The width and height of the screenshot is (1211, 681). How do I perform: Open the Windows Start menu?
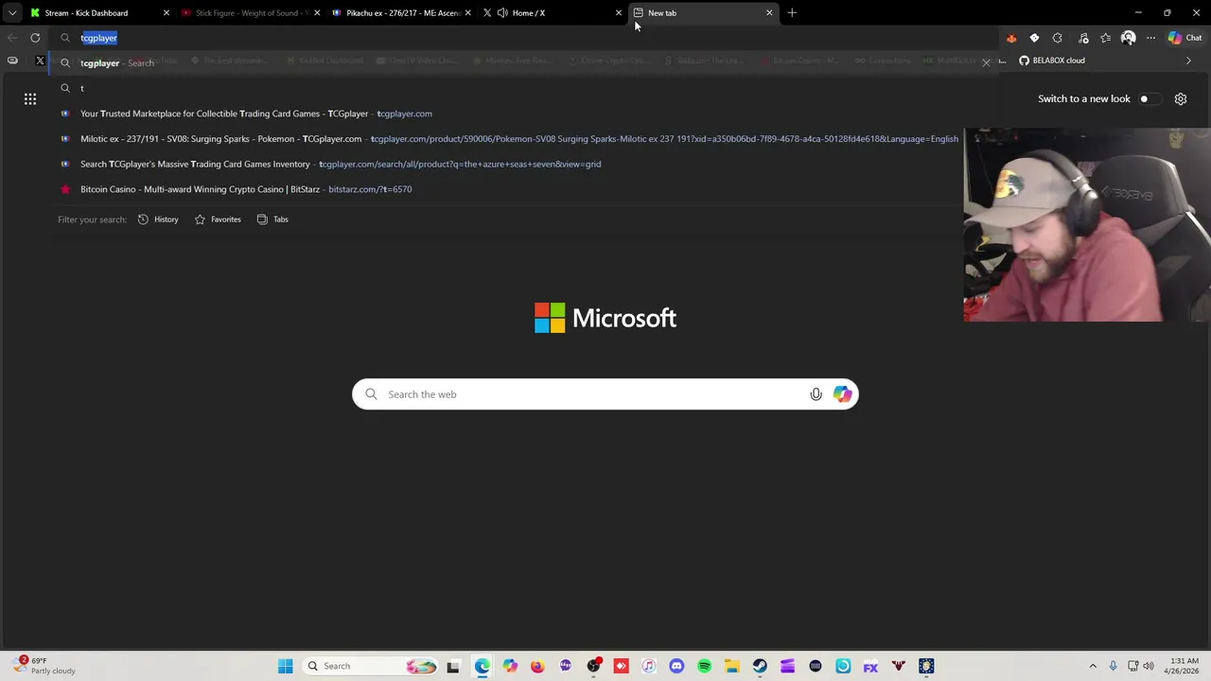click(285, 666)
